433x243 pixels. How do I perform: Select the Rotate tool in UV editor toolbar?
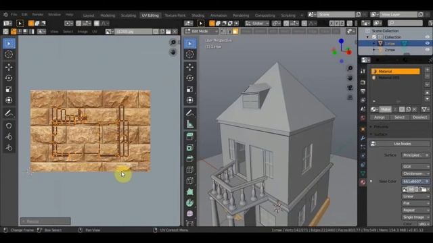[9, 78]
